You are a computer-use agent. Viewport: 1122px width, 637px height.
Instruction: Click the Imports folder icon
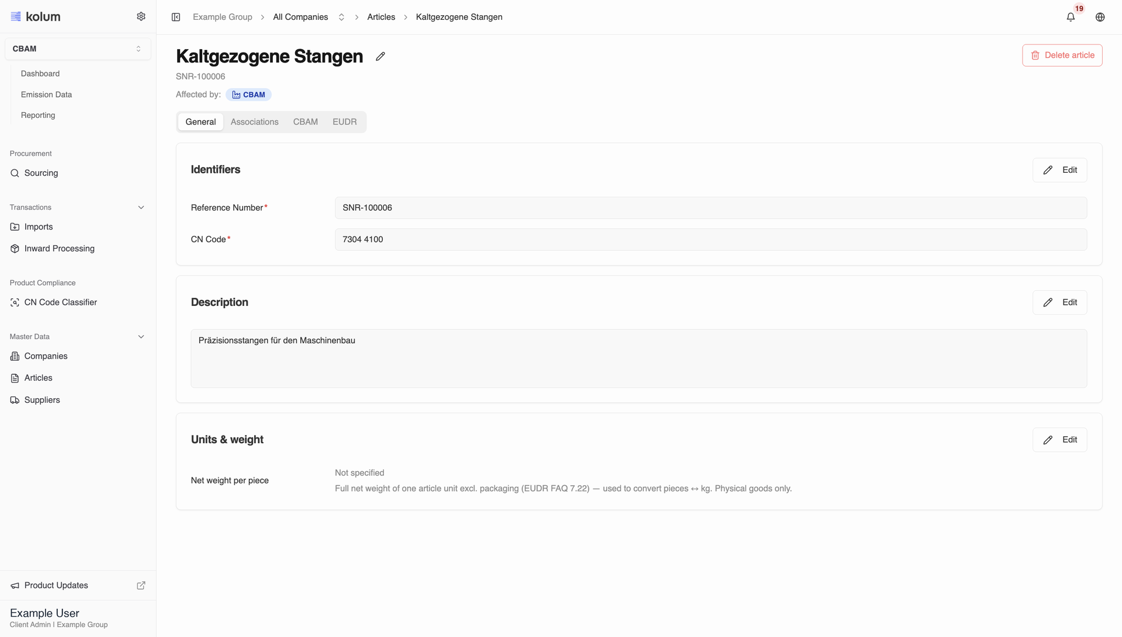pyautogui.click(x=15, y=227)
